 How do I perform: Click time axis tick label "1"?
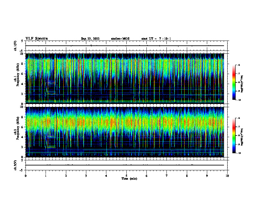[46, 176]
